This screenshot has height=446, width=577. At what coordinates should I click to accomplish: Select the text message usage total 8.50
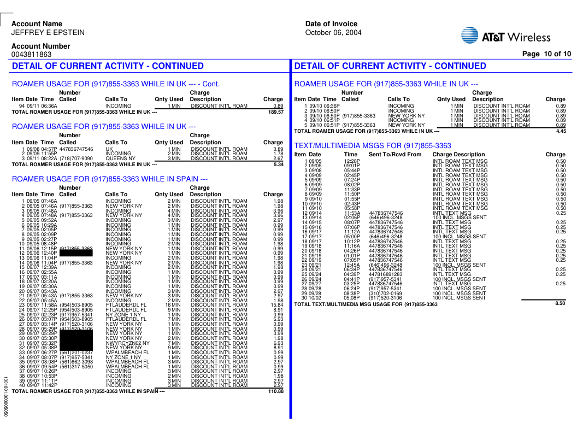[x=560, y=303]
